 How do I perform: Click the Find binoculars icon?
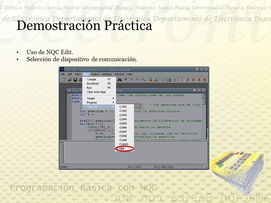click(x=119, y=80)
